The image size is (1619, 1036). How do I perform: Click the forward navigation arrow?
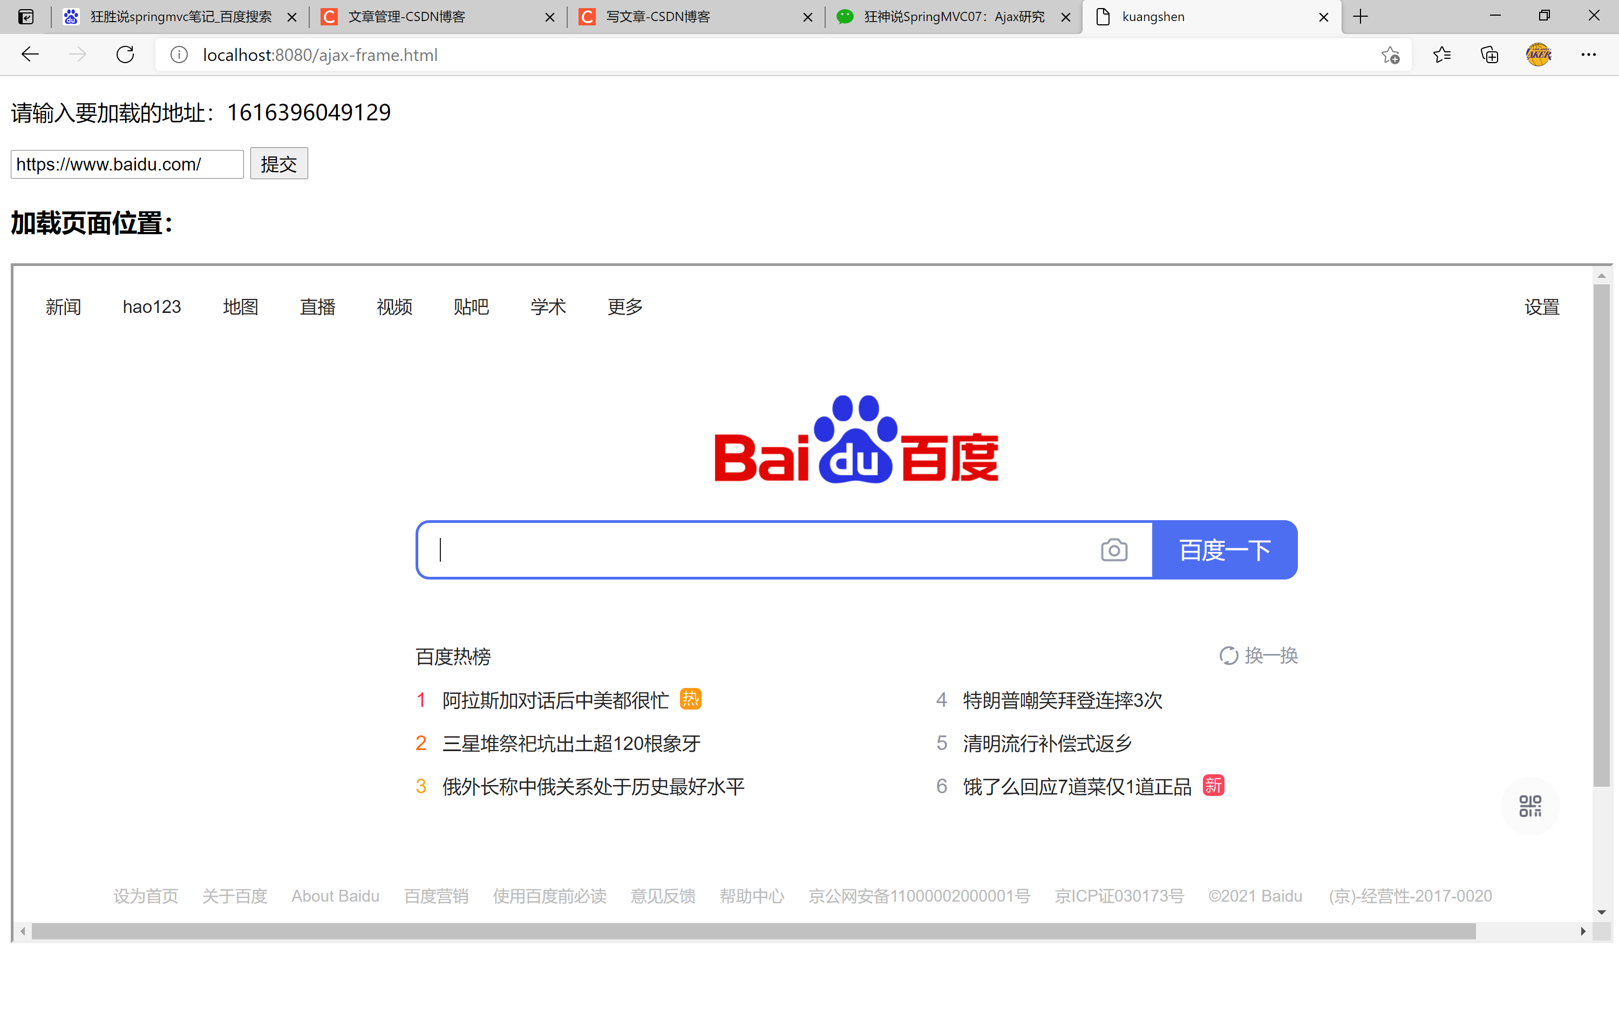[x=77, y=54]
